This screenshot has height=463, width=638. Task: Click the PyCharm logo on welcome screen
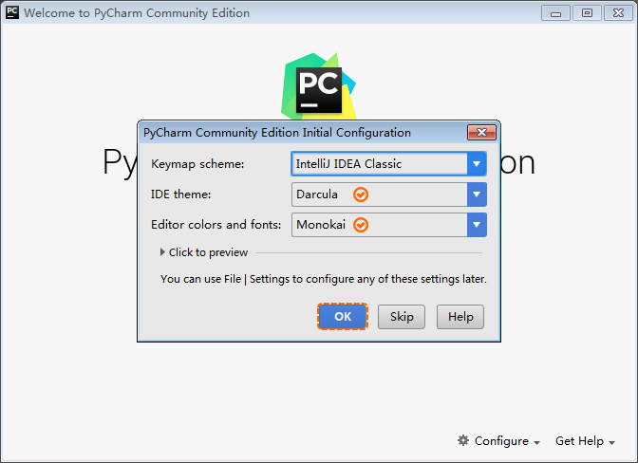point(318,85)
